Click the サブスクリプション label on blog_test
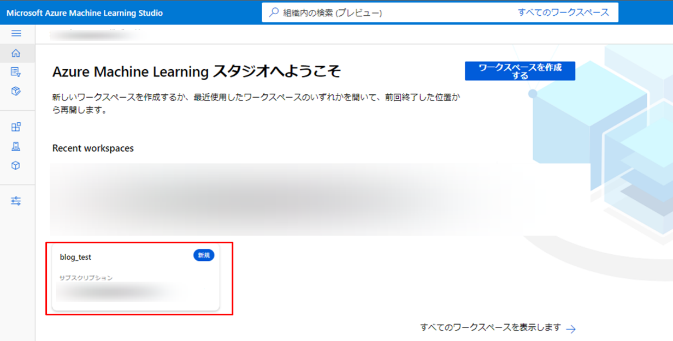 coord(86,278)
